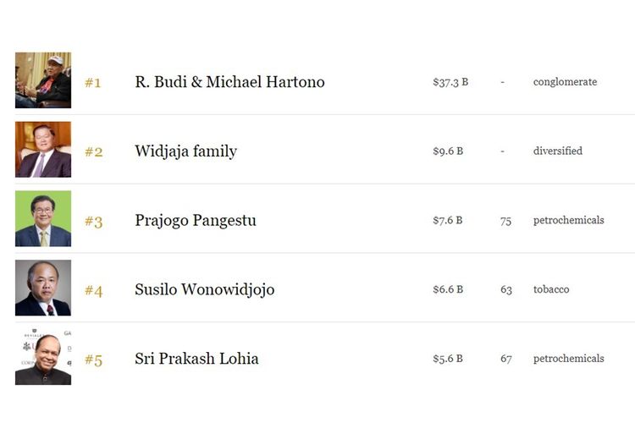
Task: Select the $6.6 B net worth value
Action: (x=448, y=289)
